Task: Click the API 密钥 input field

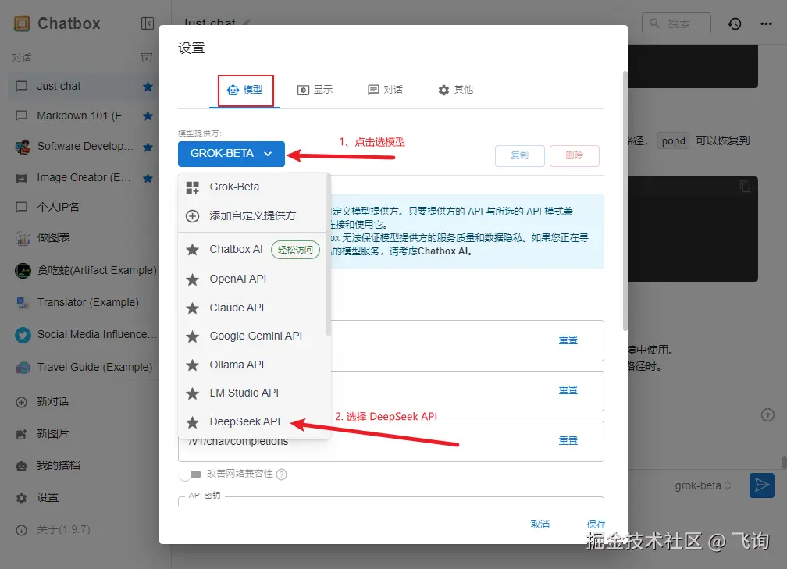Action: click(391, 501)
